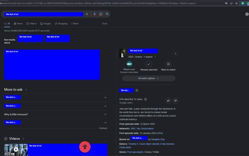Image resolution: width=249 pixels, height=156 pixels.
Task: Open options dots beside 1 season
Action: point(155,57)
